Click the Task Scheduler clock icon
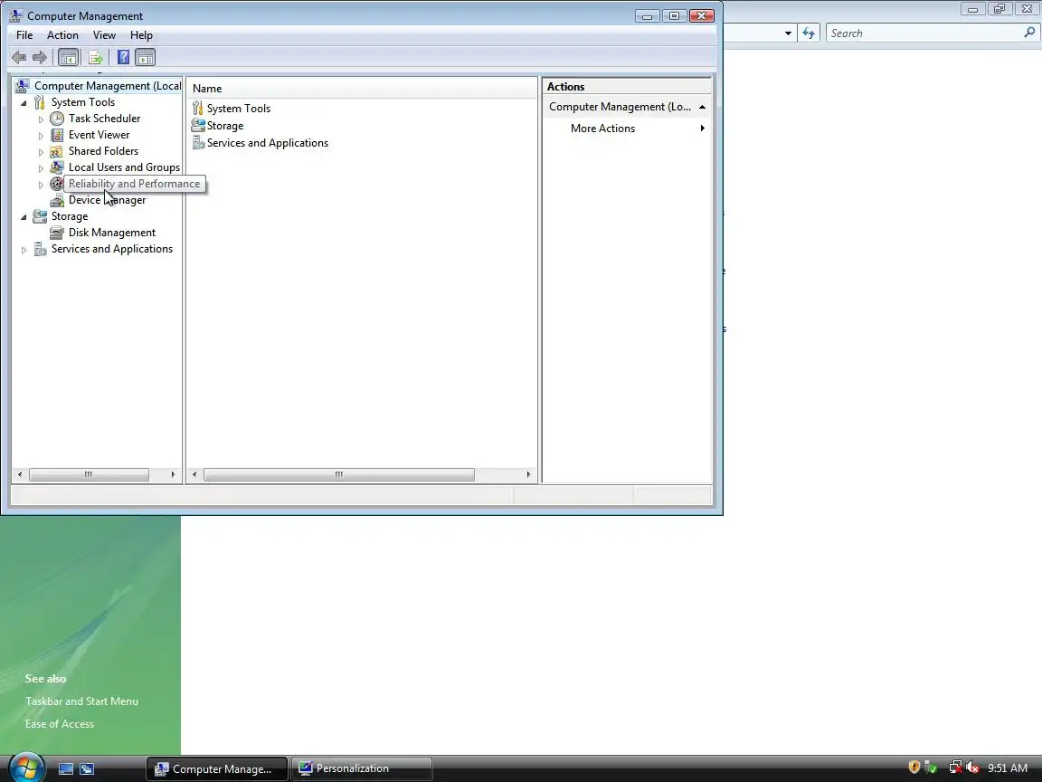Viewport: 1042px width, 782px height. coord(57,119)
